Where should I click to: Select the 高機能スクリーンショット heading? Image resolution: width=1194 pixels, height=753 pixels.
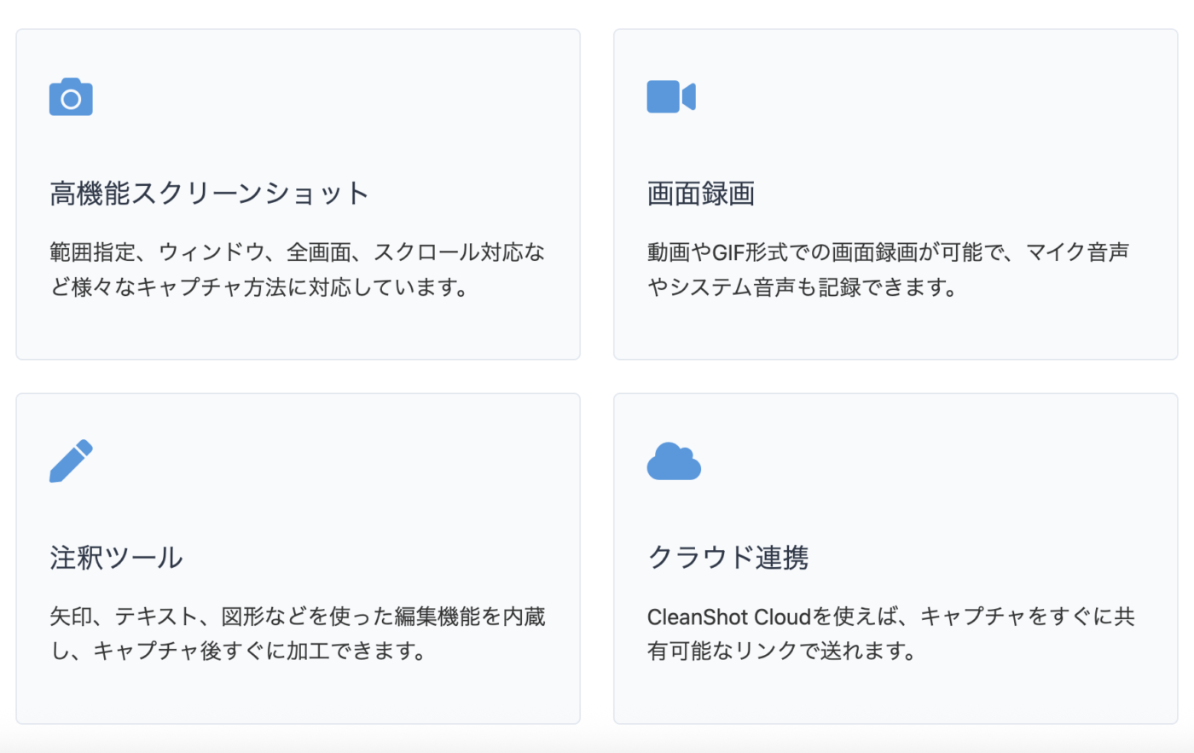(x=210, y=194)
